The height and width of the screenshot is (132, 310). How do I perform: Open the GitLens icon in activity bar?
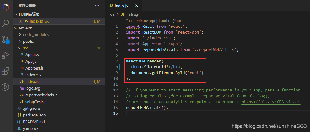coord(5,87)
